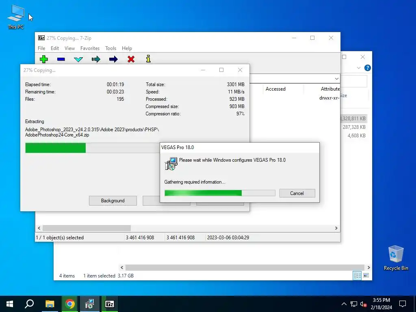The image size is (416, 312).
Task: Click the '1 / 1 object(s) selected' status text
Action: pos(60,238)
